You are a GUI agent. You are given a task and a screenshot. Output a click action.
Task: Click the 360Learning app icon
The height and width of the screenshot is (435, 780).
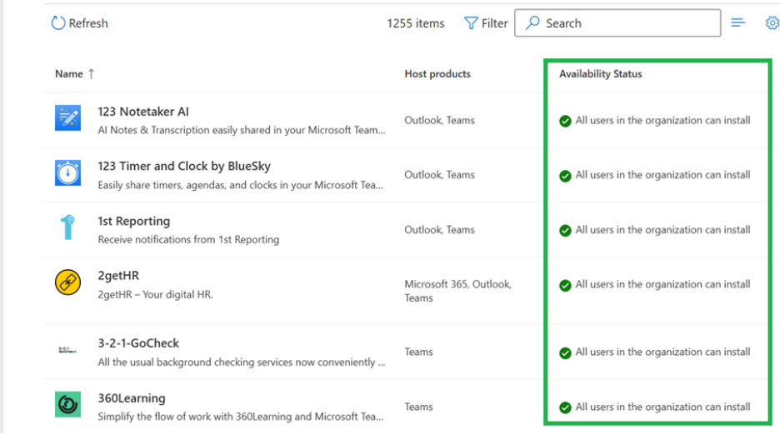click(67, 405)
